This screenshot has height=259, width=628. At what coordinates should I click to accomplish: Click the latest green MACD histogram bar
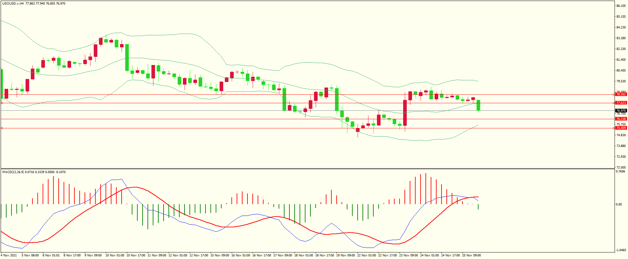click(478, 207)
